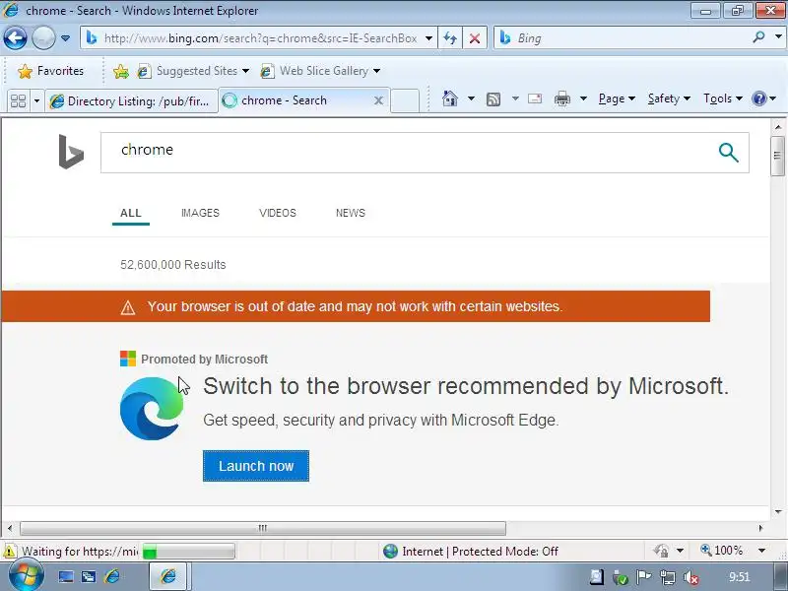Viewport: 788px width, 591px height.
Task: Click Add to Favorites Bar icon
Action: (121, 71)
